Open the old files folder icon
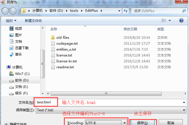Viewport: 189px width, 125px height. 53,38
